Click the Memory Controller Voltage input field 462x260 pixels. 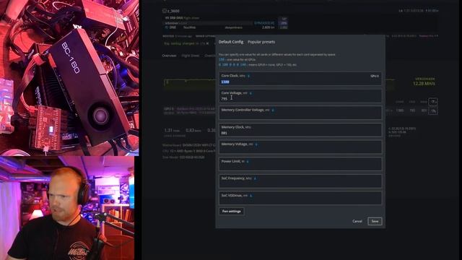pyautogui.click(x=300, y=113)
